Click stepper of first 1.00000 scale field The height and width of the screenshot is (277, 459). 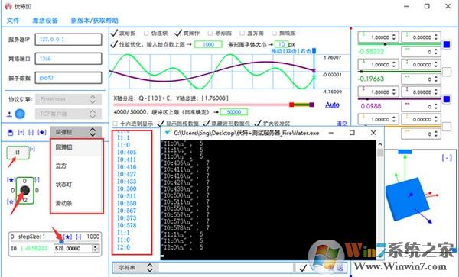(394, 37)
